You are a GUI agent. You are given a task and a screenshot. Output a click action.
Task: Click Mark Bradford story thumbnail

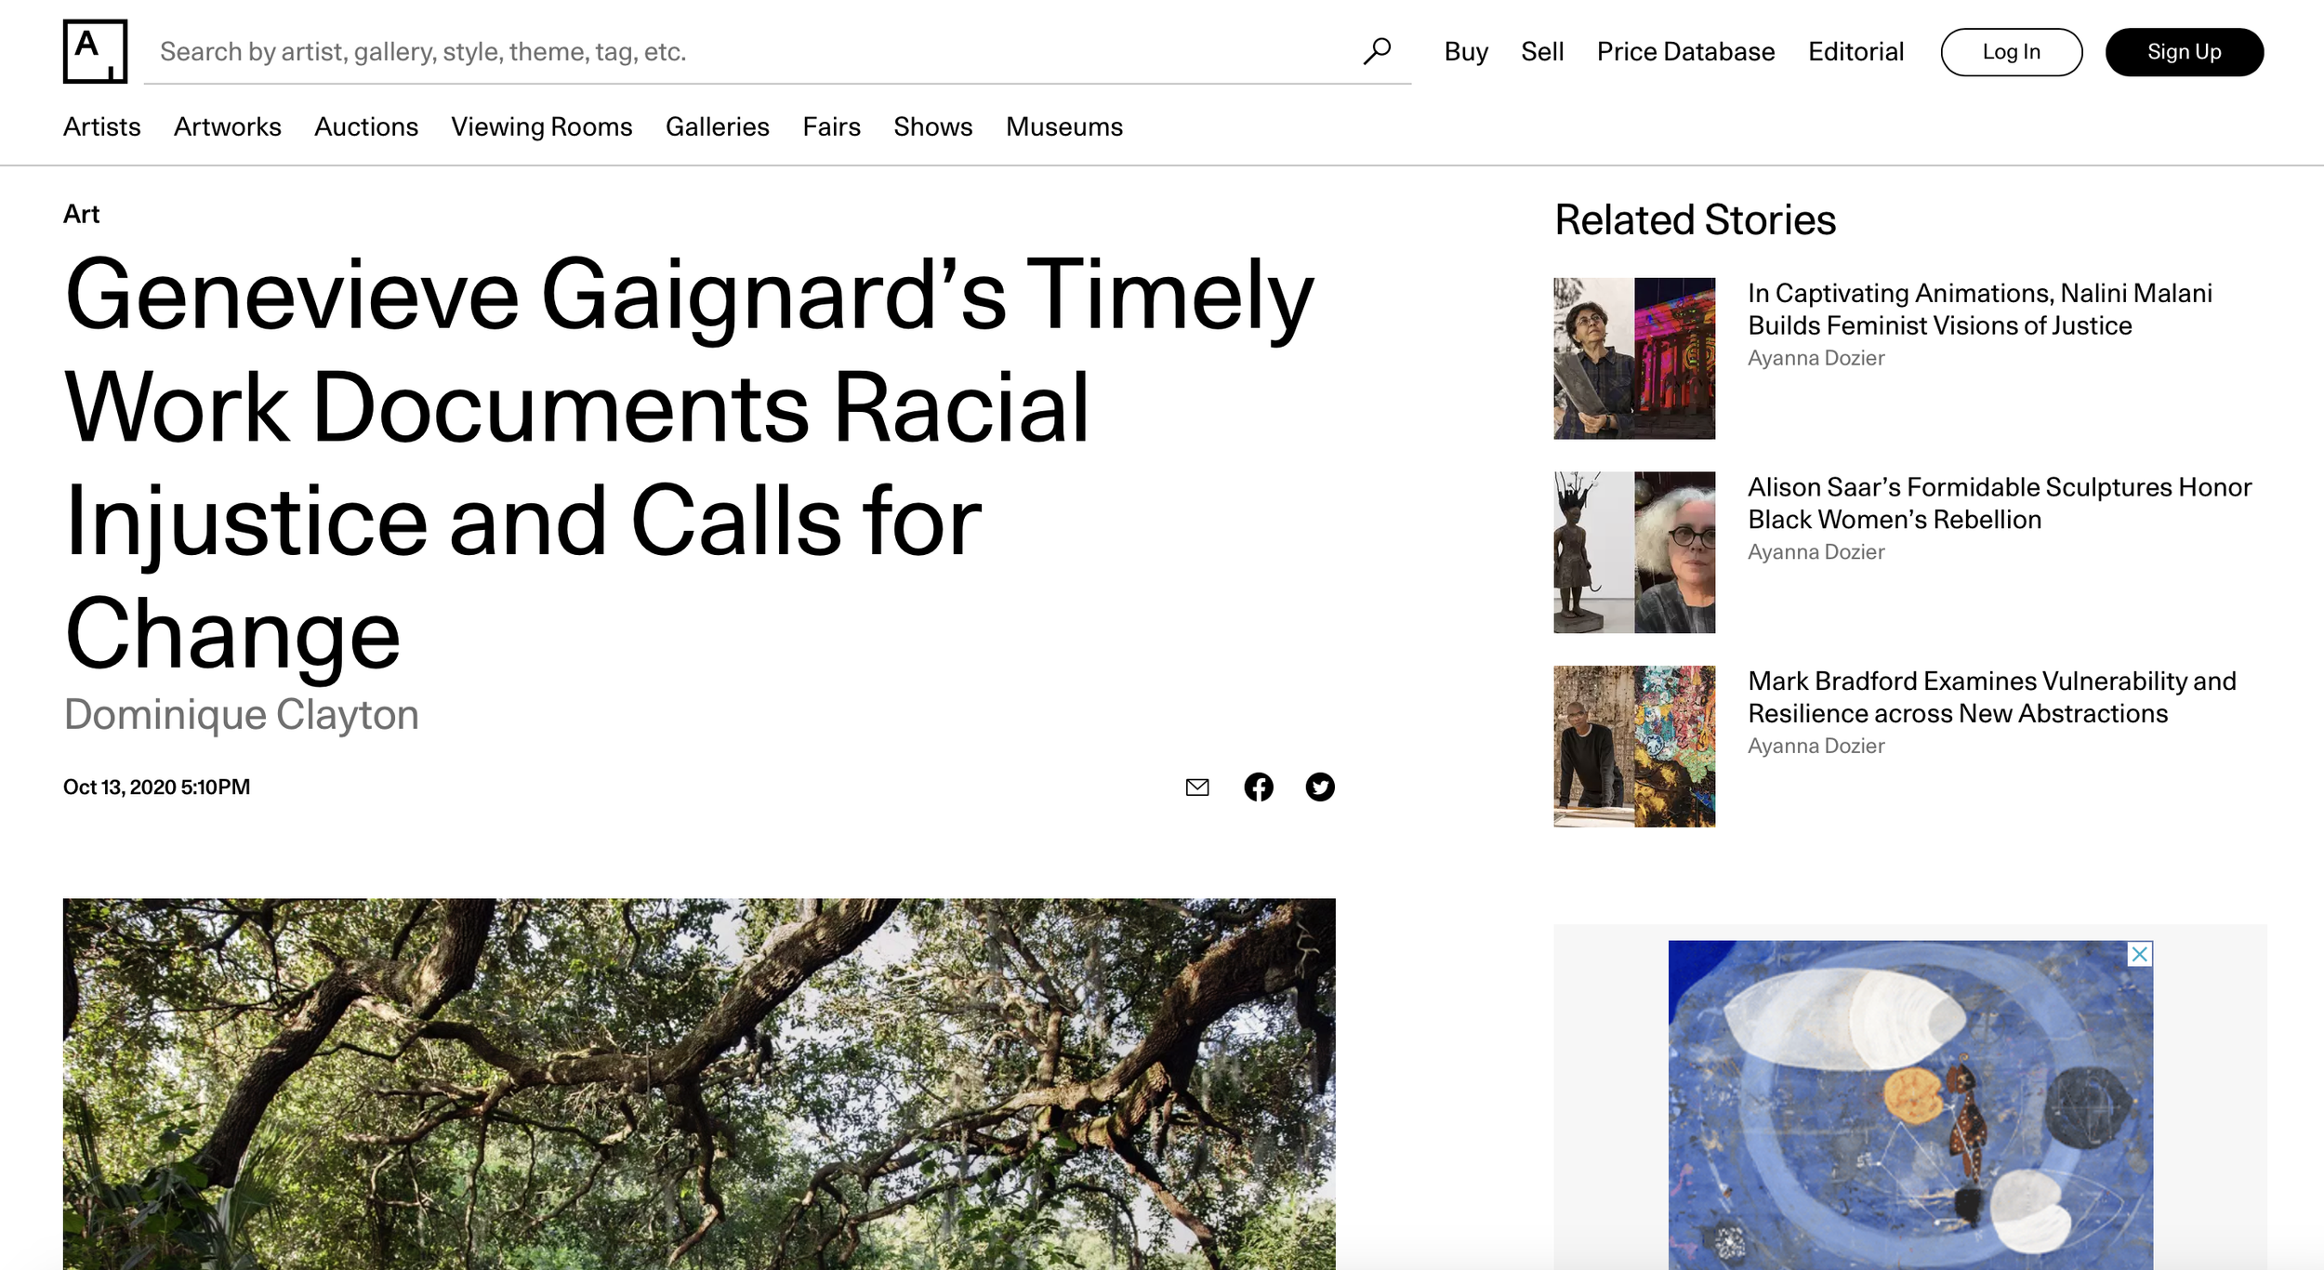point(1634,746)
